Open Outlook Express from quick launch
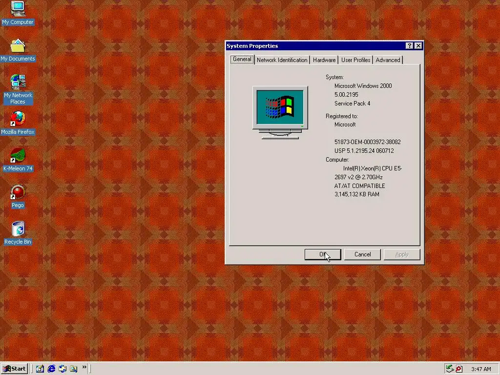 tap(62, 369)
